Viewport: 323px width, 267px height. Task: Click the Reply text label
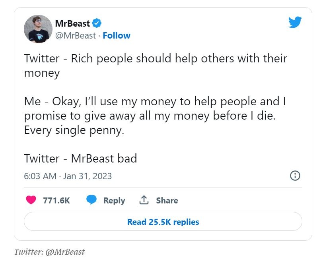114,201
